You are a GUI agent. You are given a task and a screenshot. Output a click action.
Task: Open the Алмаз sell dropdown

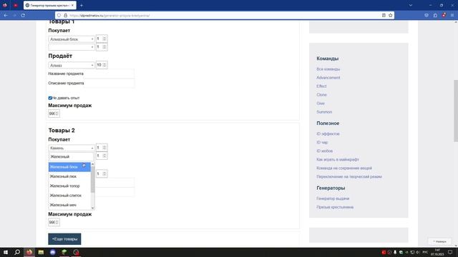pyautogui.click(x=72, y=65)
